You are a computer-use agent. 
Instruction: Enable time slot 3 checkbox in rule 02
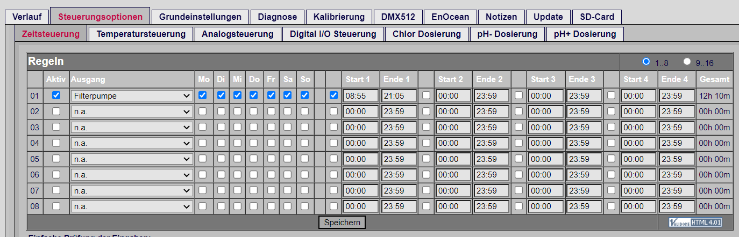click(x=518, y=112)
